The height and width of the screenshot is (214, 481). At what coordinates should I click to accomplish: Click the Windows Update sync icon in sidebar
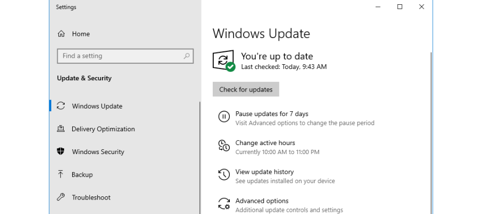point(61,106)
